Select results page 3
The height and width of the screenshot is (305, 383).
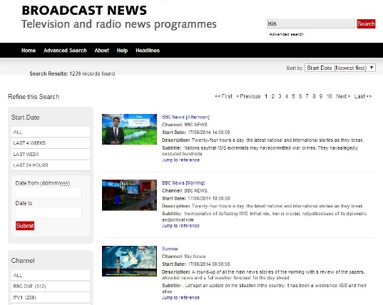[x=280, y=96]
